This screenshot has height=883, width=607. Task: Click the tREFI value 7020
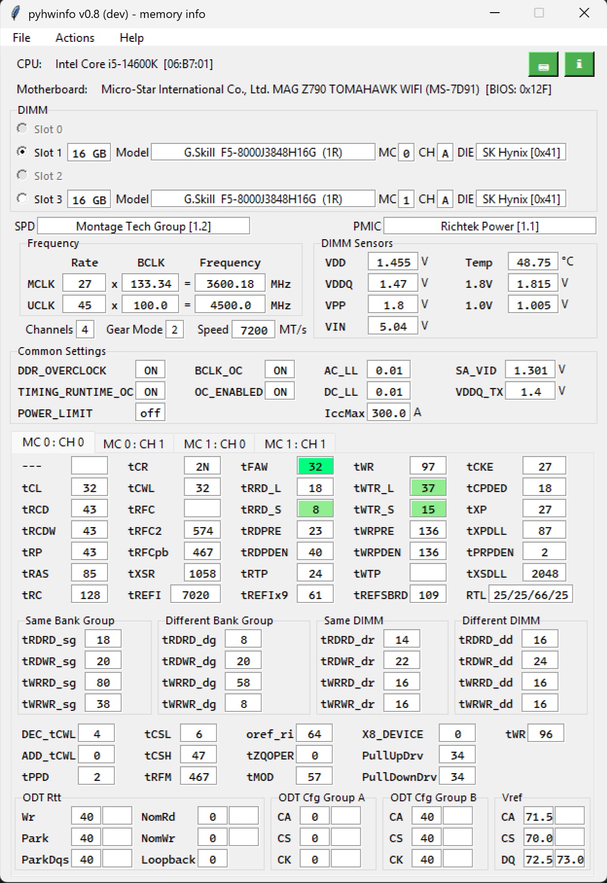coord(195,595)
